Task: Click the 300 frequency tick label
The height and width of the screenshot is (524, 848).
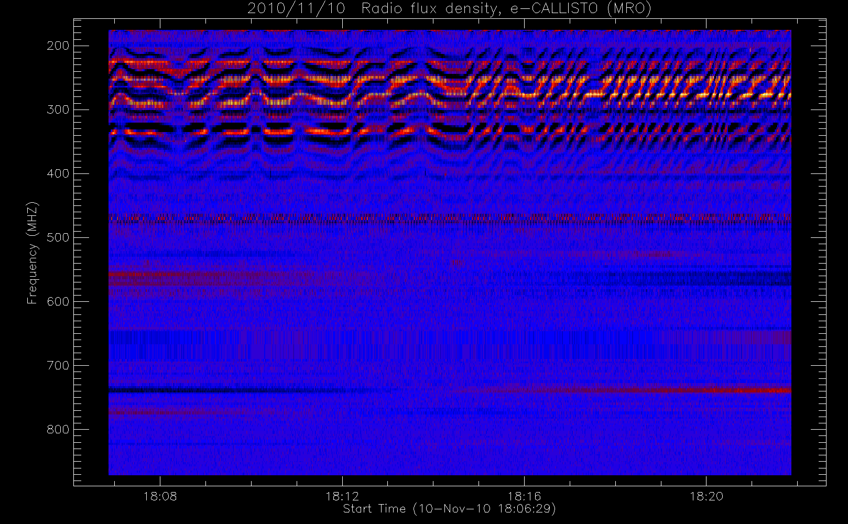Action: (x=58, y=110)
